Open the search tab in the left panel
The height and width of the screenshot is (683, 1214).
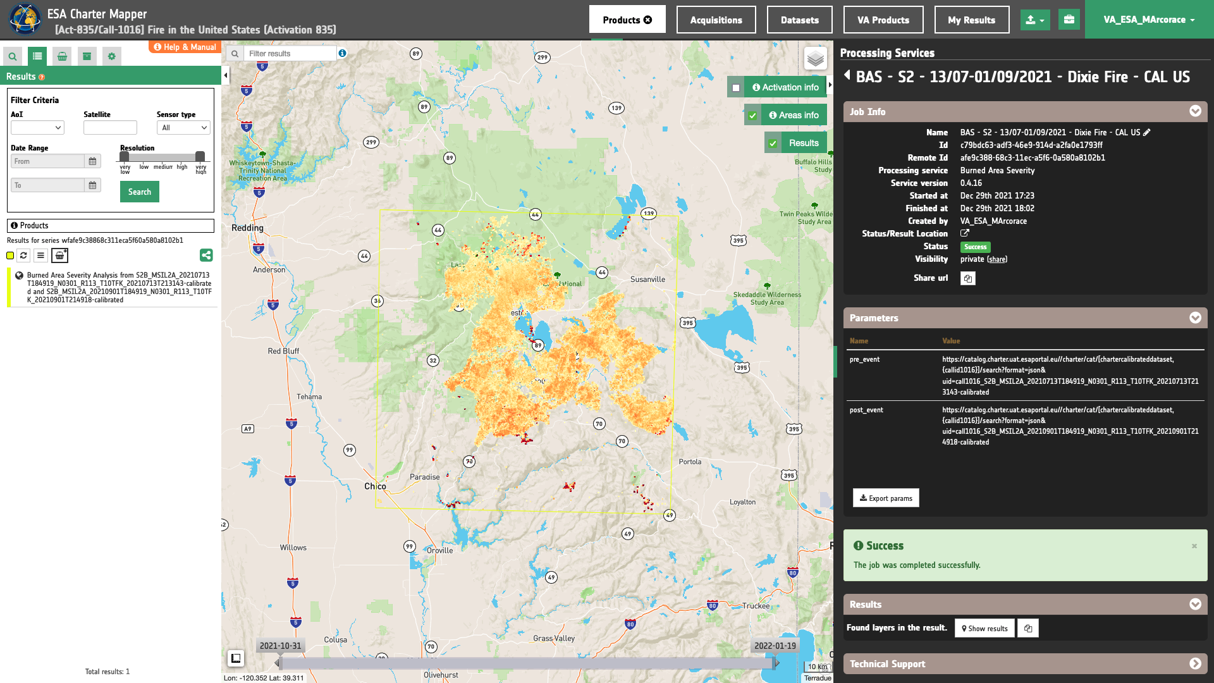(13, 56)
